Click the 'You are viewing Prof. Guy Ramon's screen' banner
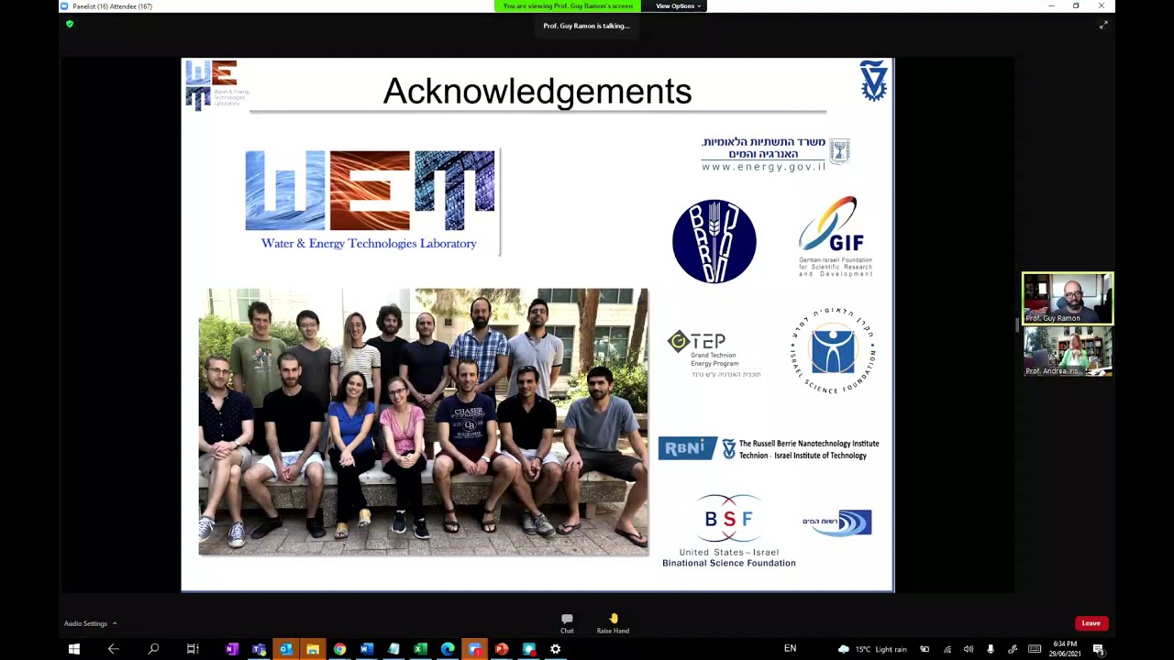The width and height of the screenshot is (1174, 660). (568, 6)
